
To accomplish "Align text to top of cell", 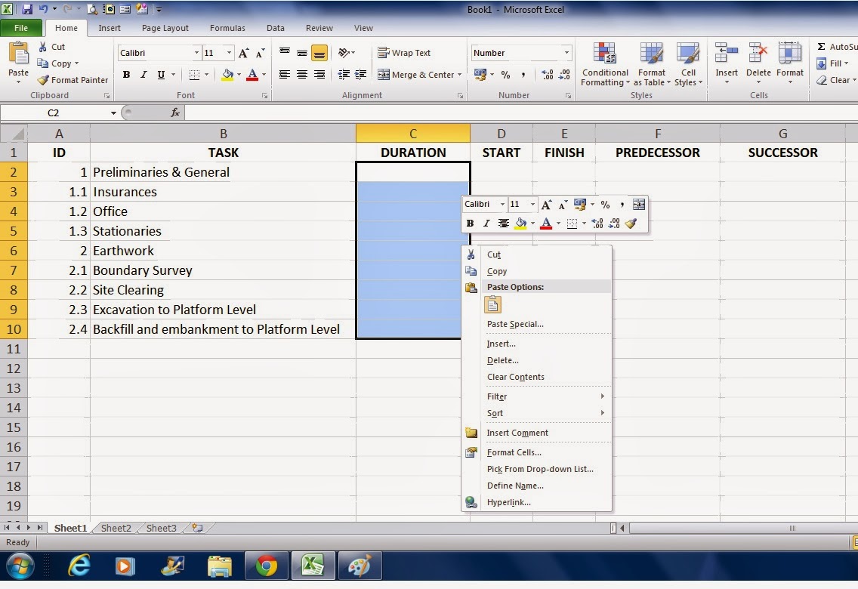I will click(285, 53).
